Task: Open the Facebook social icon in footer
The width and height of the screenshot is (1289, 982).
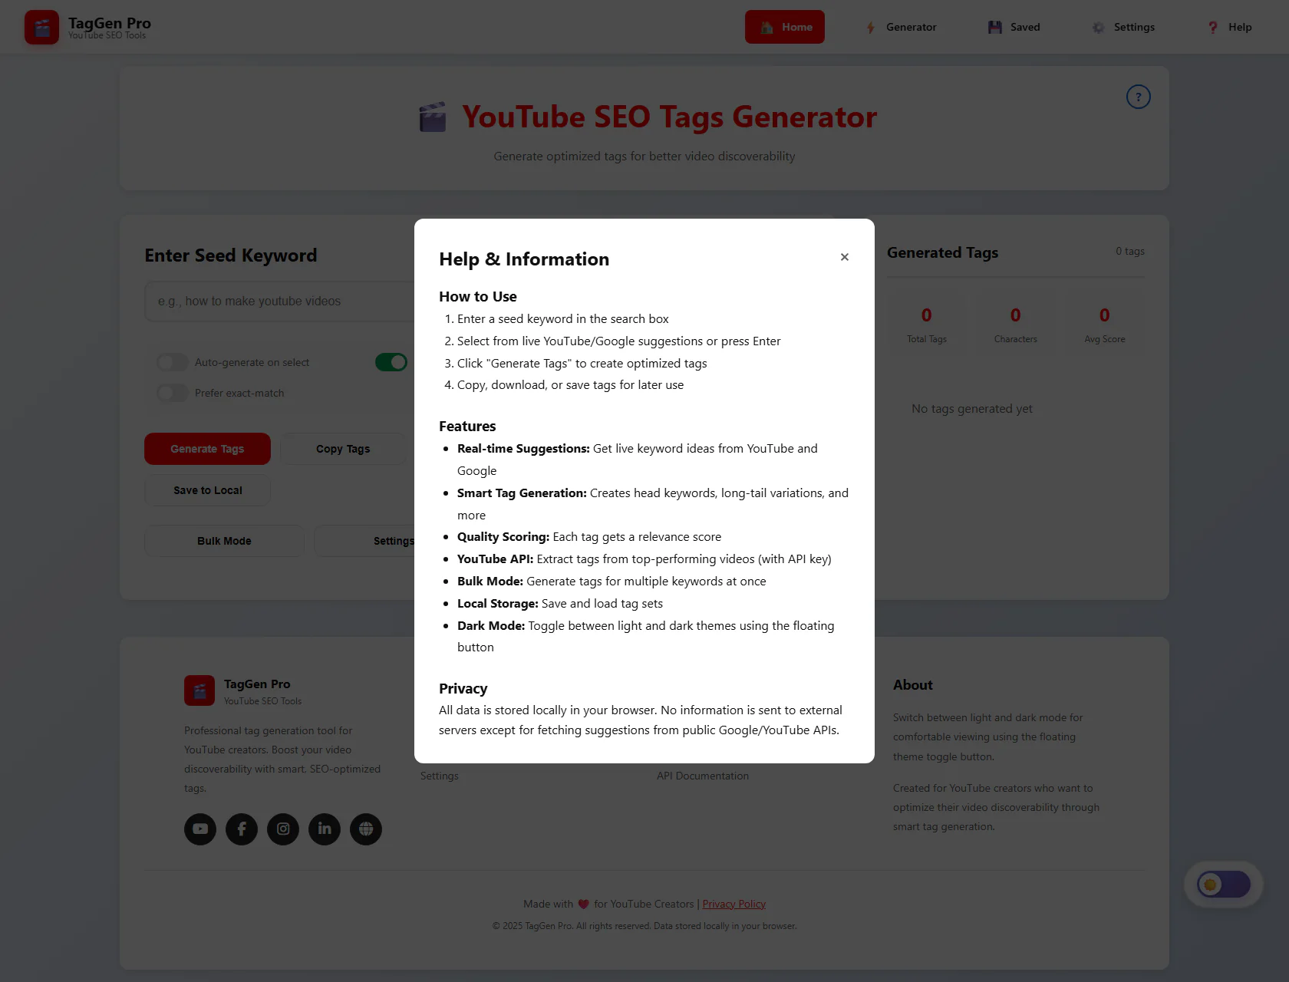Action: pos(242,829)
